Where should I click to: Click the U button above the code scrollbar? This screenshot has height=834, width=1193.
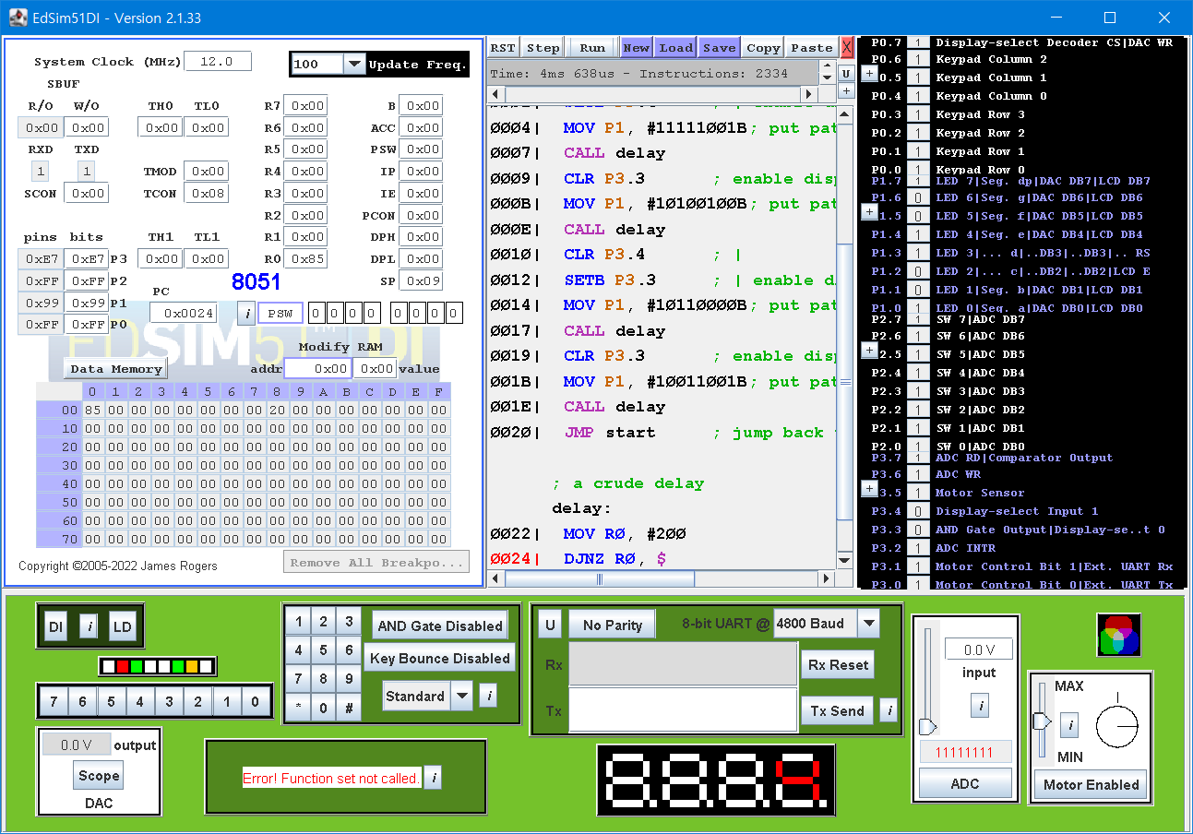pos(846,73)
